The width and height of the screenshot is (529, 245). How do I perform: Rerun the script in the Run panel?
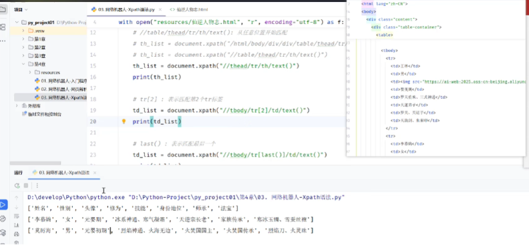[17, 186]
